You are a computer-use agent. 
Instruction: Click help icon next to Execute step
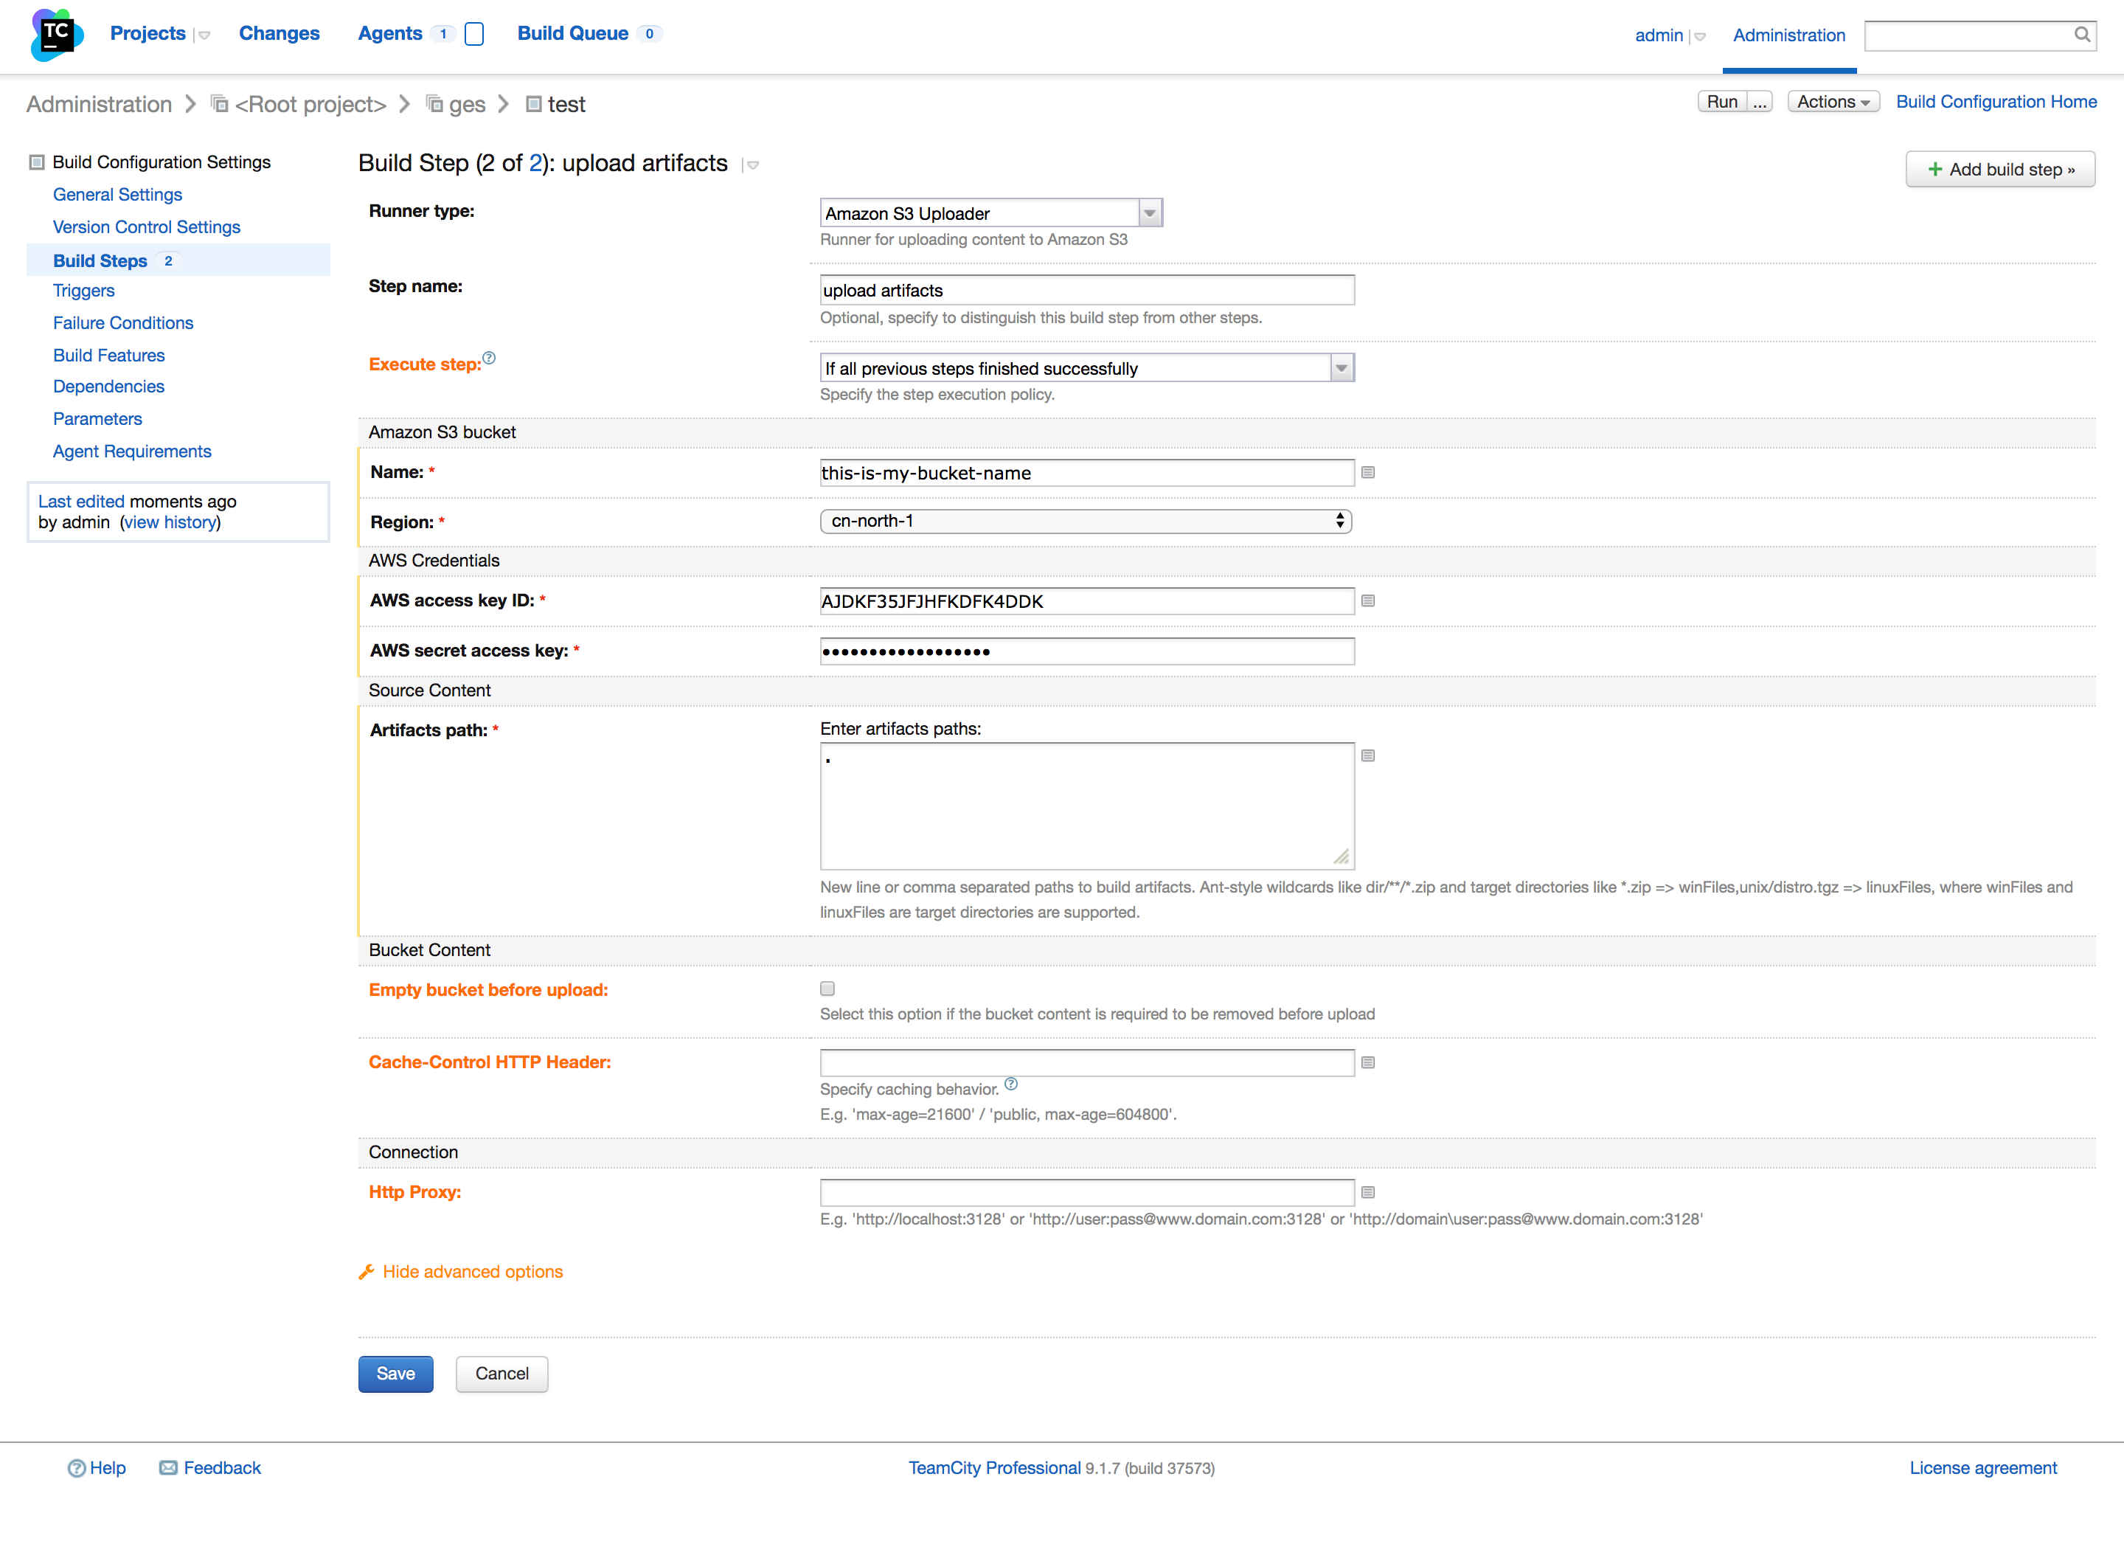tap(489, 358)
